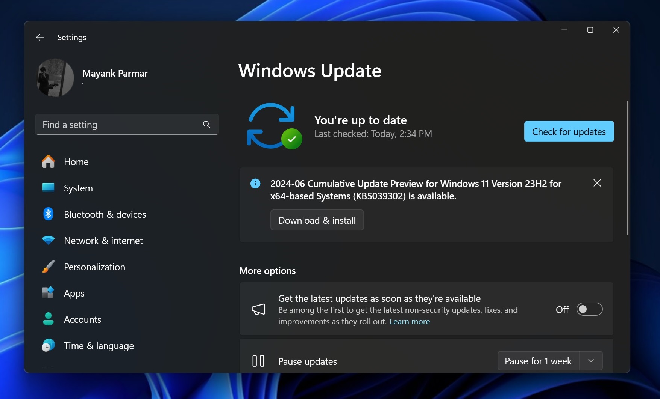Click the Pause updates label
660x399 pixels.
point(307,361)
